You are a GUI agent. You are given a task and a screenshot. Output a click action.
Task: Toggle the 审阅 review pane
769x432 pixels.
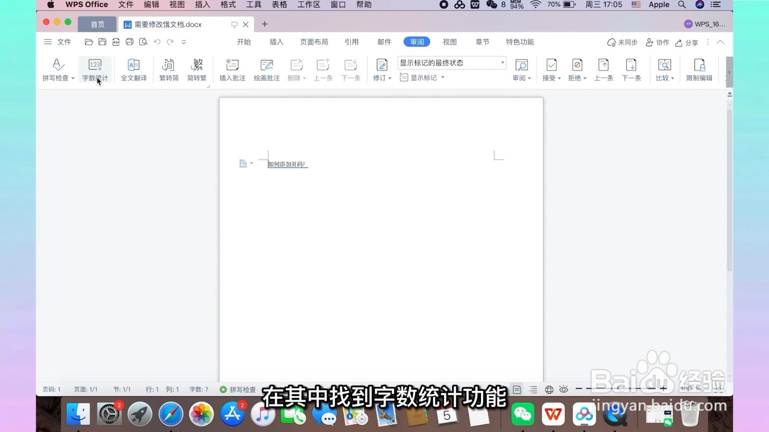coord(521,69)
